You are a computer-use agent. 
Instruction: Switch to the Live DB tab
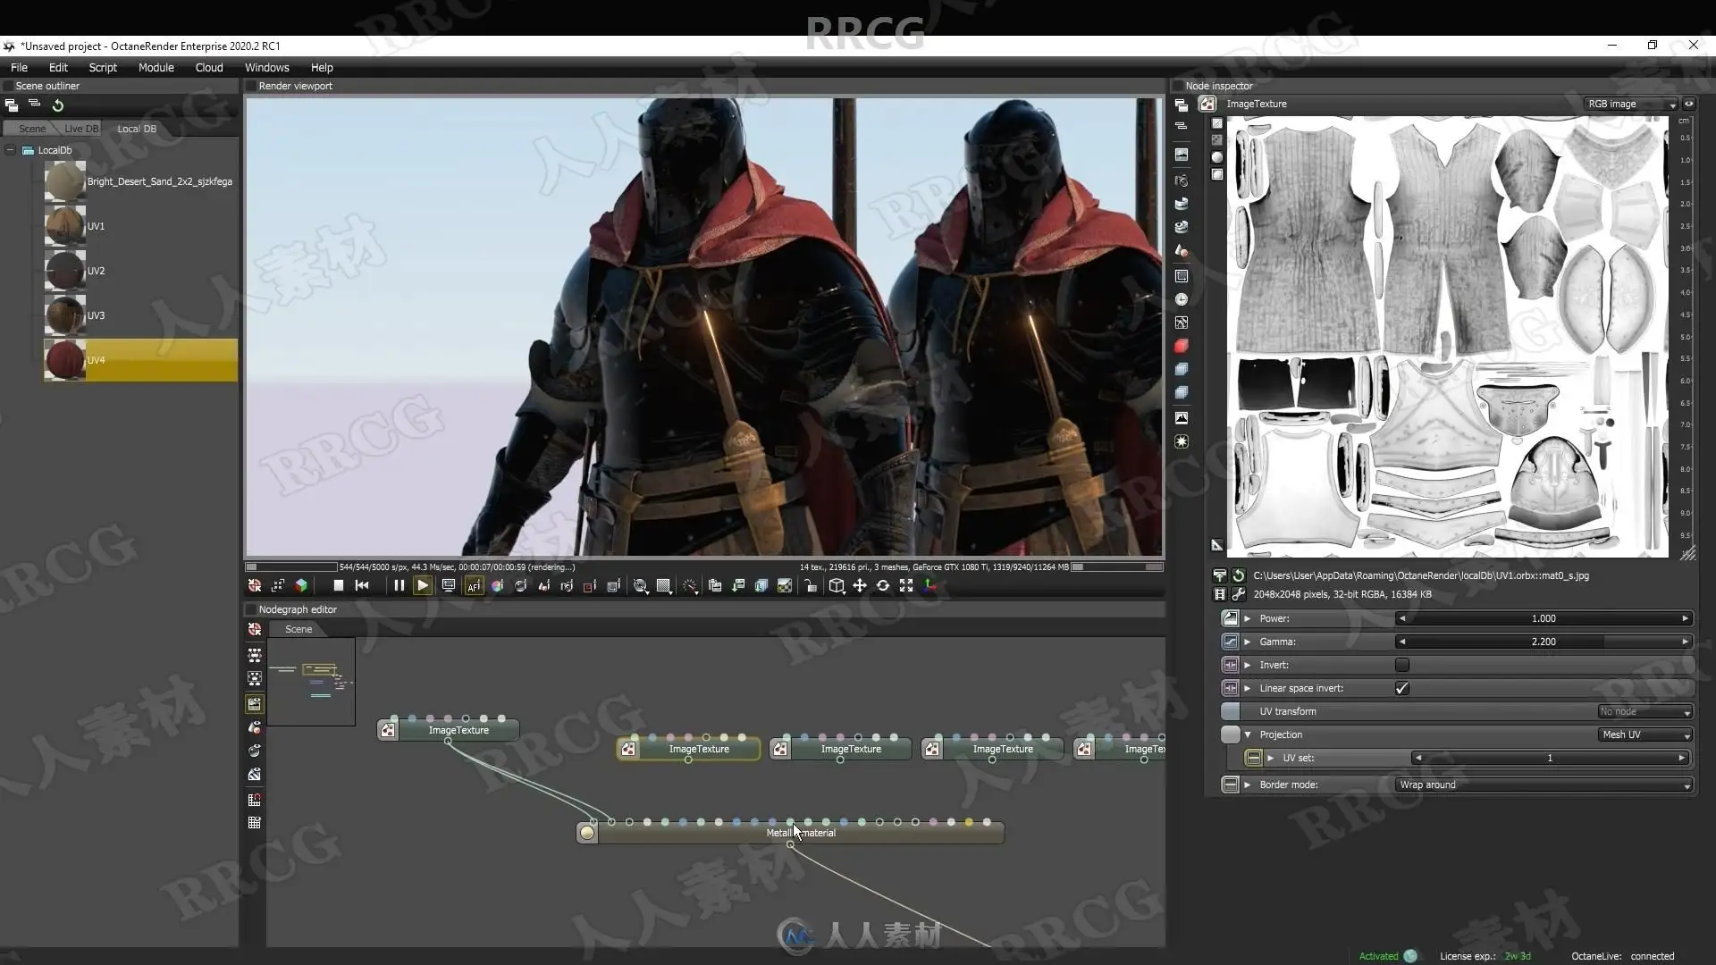click(x=81, y=129)
